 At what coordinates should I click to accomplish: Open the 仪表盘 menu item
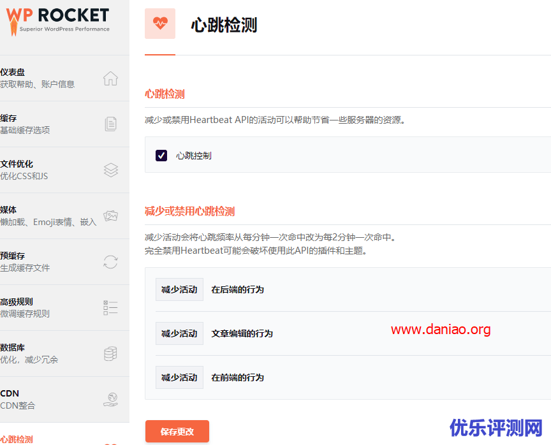64,78
